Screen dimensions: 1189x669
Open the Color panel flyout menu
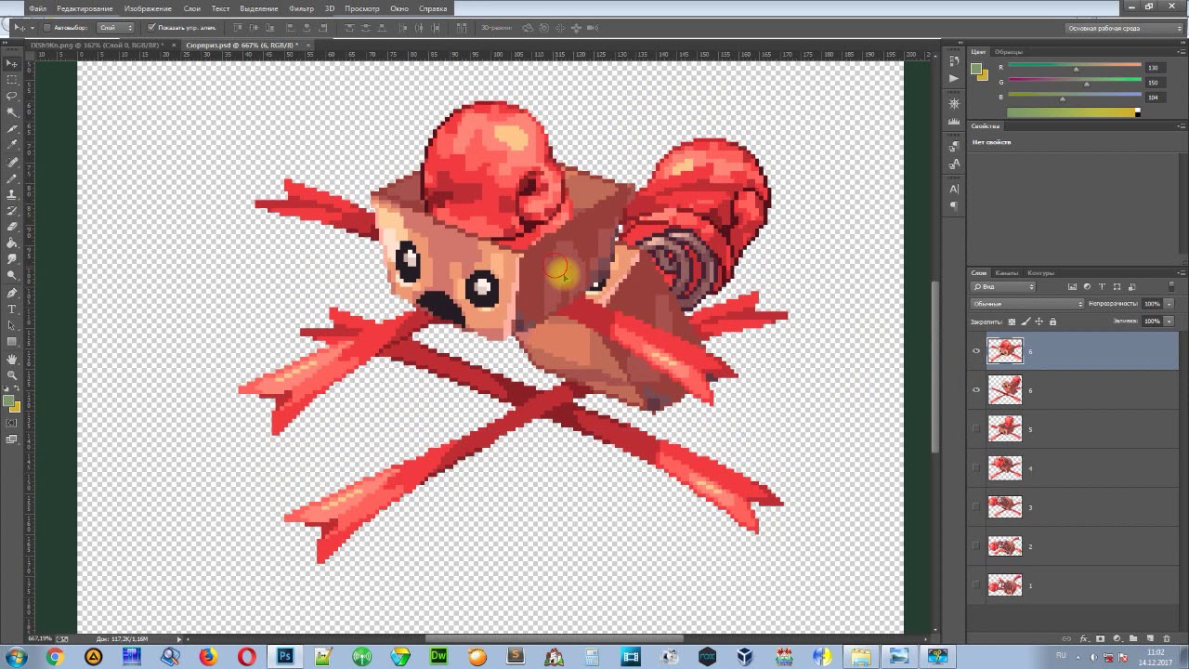1181,52
